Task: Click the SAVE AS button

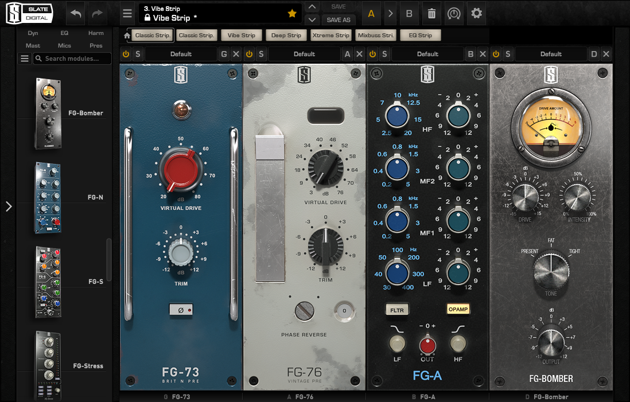Action: [339, 19]
